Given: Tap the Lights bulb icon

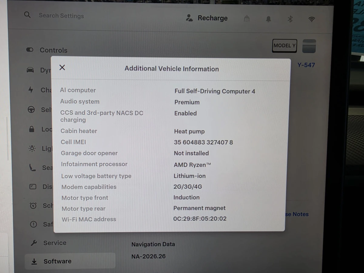Looking at the screenshot, I should click(x=32, y=148).
